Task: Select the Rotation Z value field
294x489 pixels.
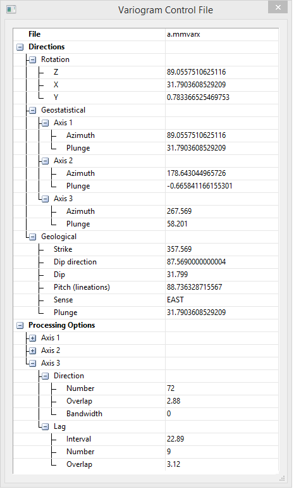Action: (222, 72)
